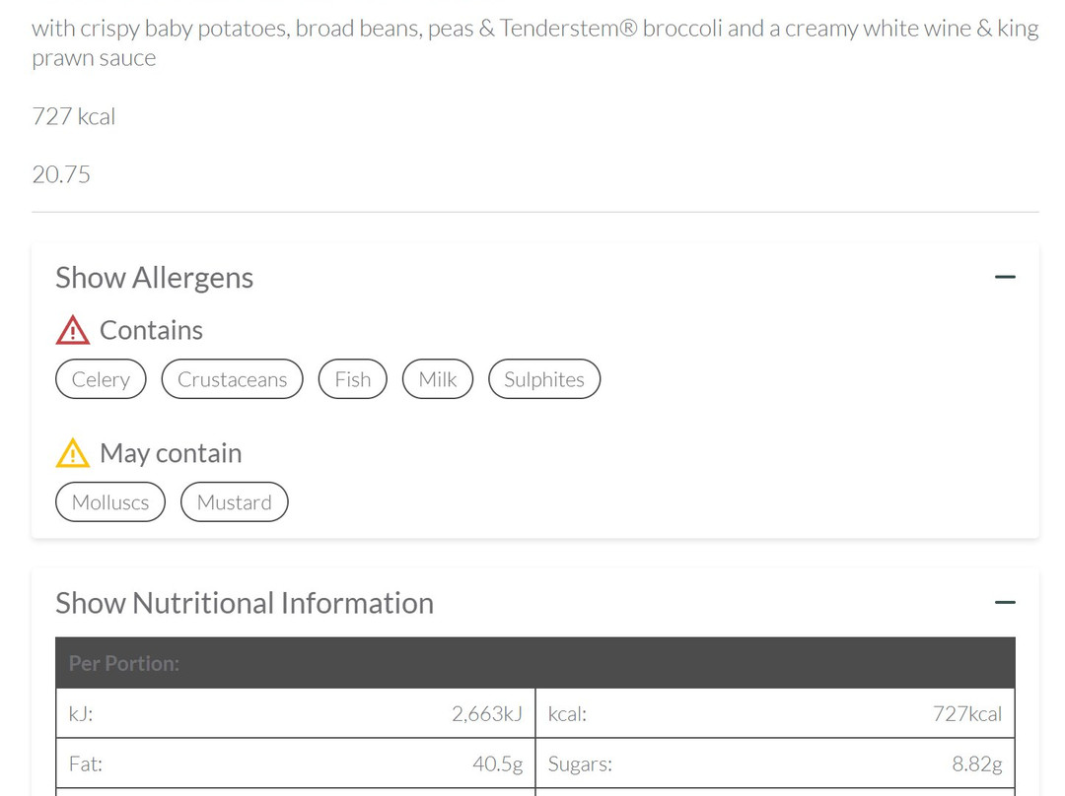This screenshot has width=1065, height=796.
Task: Click the Per Portion table header
Action: click(124, 663)
